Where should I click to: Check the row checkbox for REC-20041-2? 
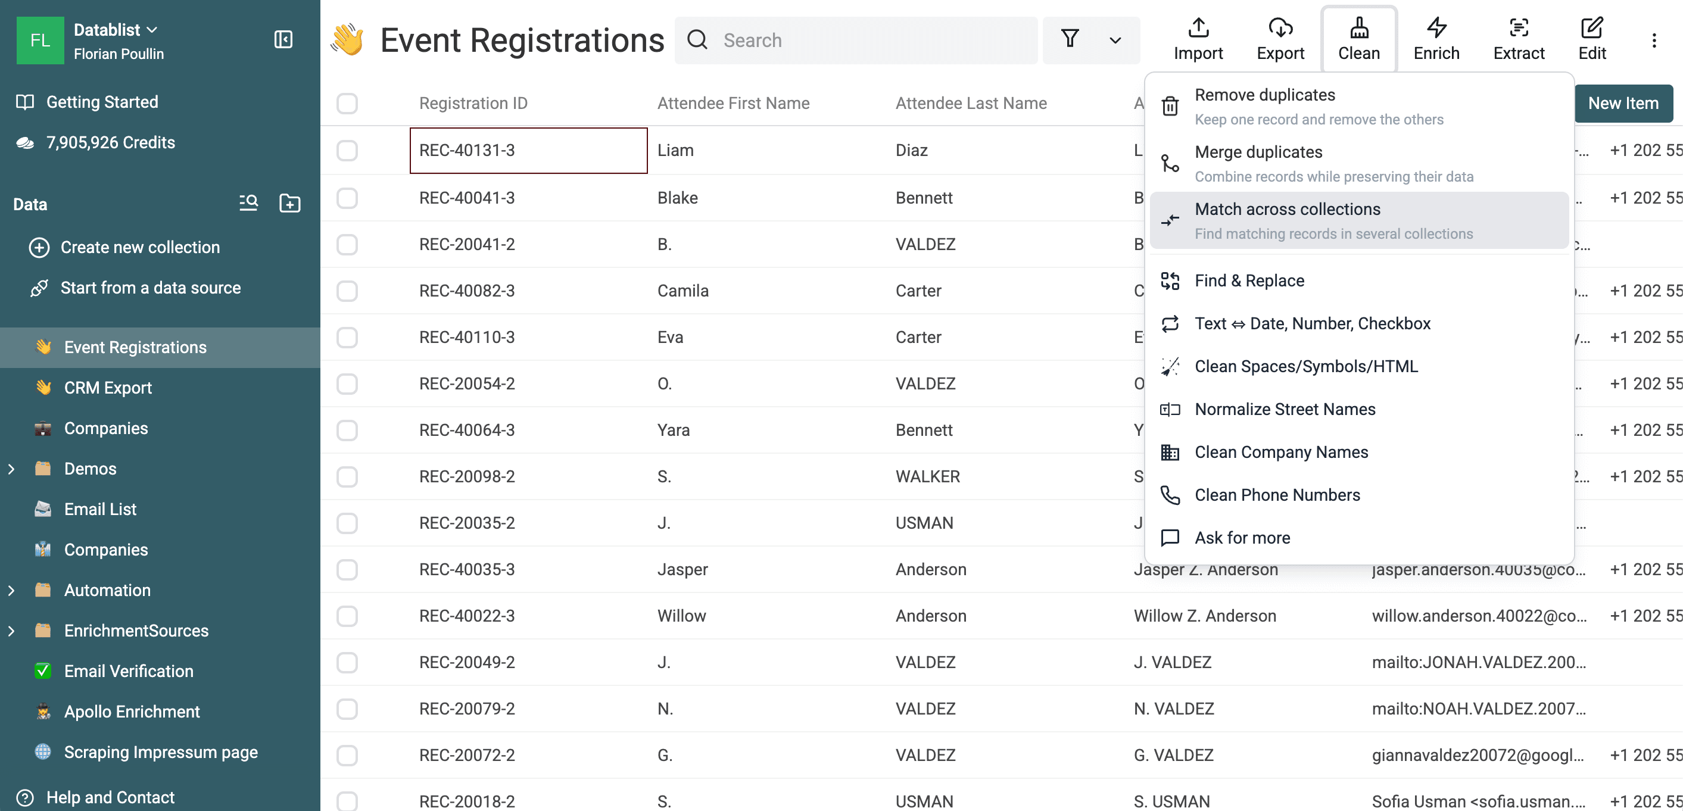coord(347,244)
